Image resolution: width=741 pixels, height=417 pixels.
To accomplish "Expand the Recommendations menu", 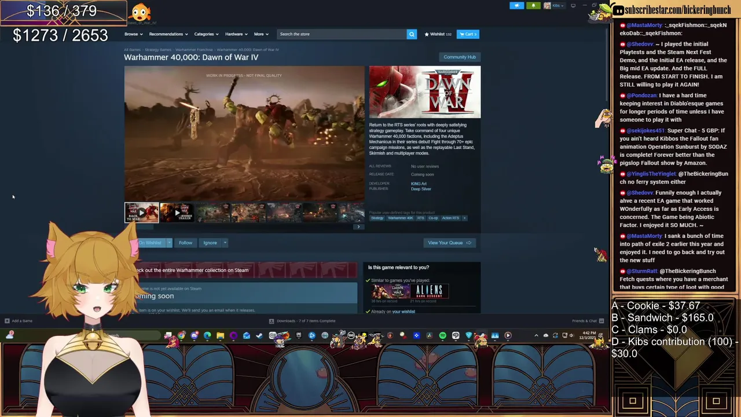I will [x=168, y=34].
